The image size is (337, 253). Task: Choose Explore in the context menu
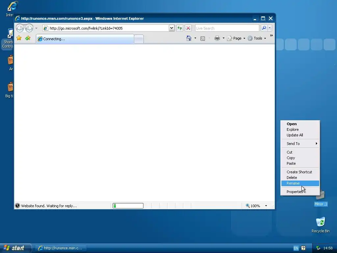tap(300, 129)
